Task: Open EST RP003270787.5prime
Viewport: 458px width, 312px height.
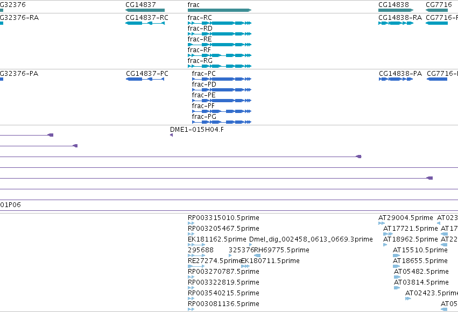Action: pyautogui.click(x=223, y=272)
